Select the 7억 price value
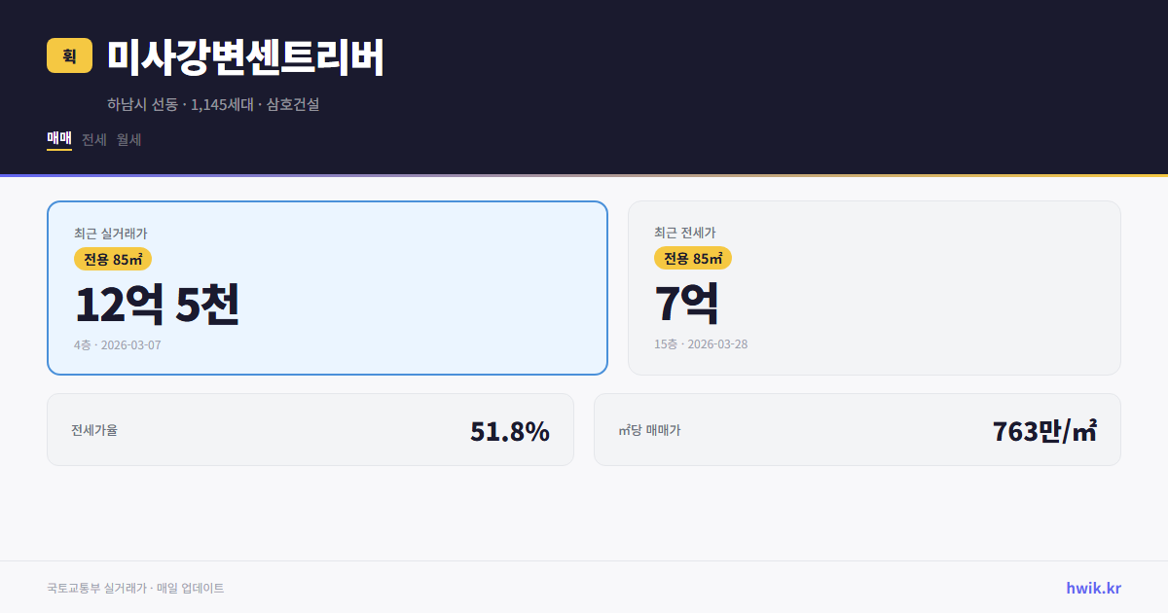Screen dimensions: 1168x613 point(686,305)
